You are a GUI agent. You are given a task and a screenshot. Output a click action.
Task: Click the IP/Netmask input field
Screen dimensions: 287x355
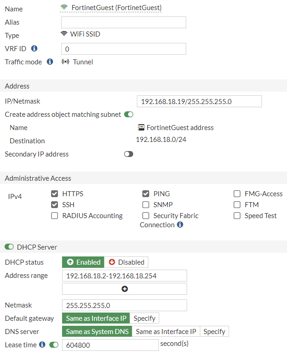(x=199, y=101)
